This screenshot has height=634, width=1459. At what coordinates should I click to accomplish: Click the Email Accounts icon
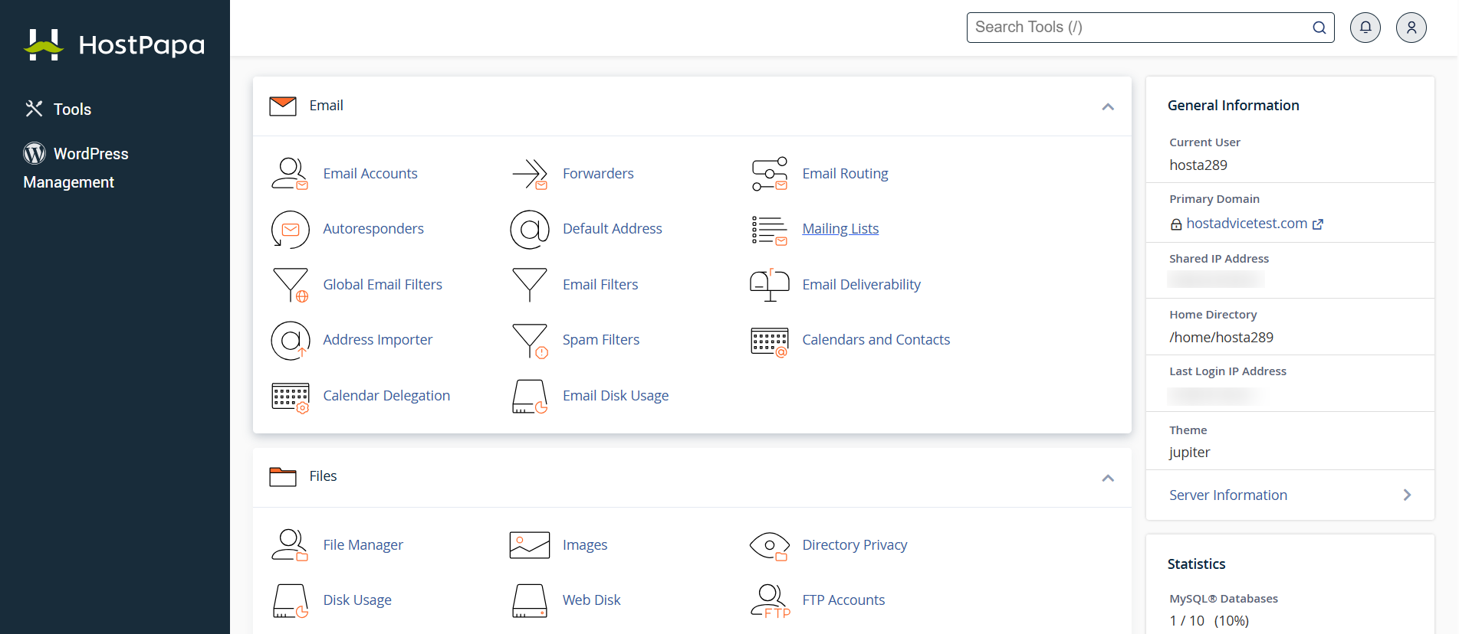click(x=290, y=174)
